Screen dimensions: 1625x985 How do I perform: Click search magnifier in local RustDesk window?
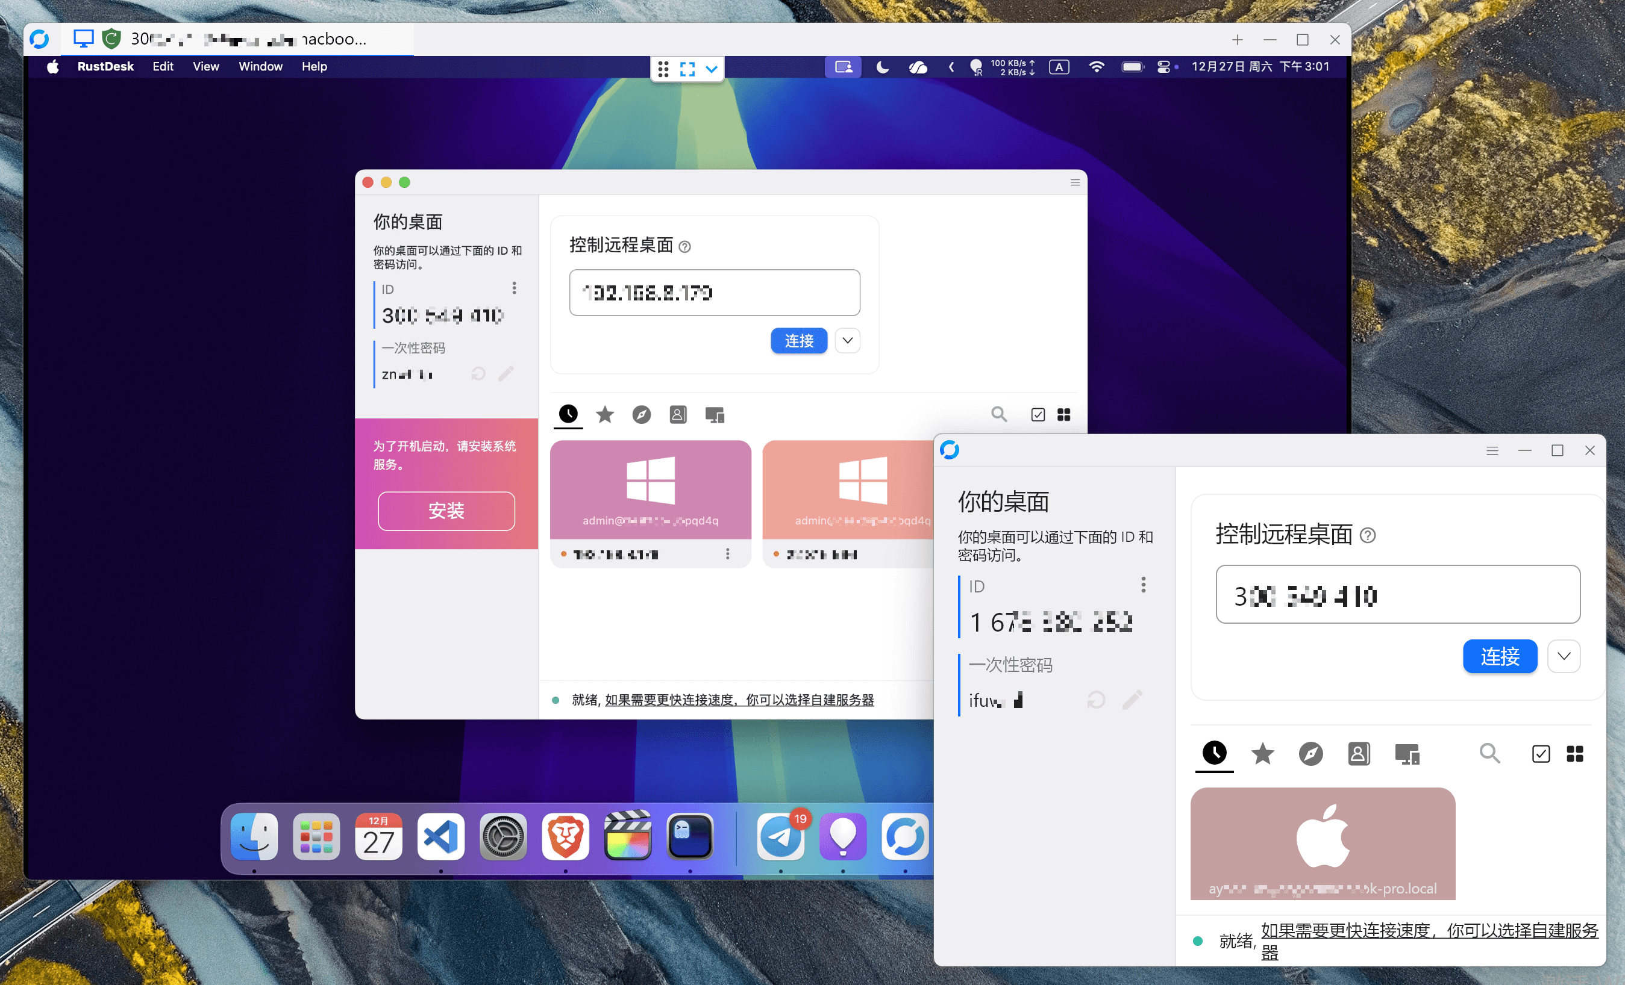1489,753
